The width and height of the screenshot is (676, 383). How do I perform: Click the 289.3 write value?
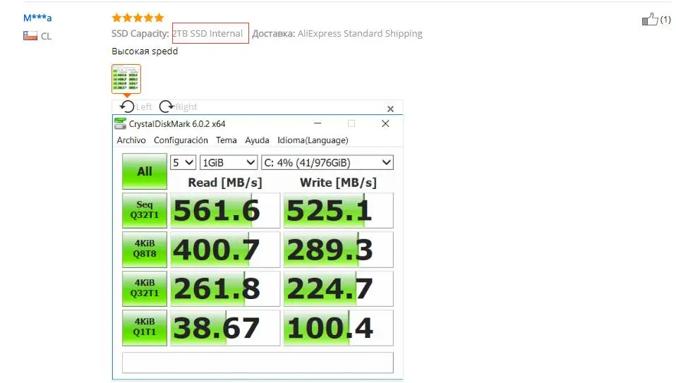click(339, 250)
